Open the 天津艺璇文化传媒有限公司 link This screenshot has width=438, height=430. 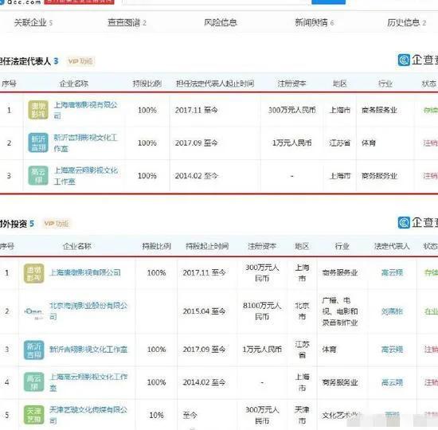[88, 415]
